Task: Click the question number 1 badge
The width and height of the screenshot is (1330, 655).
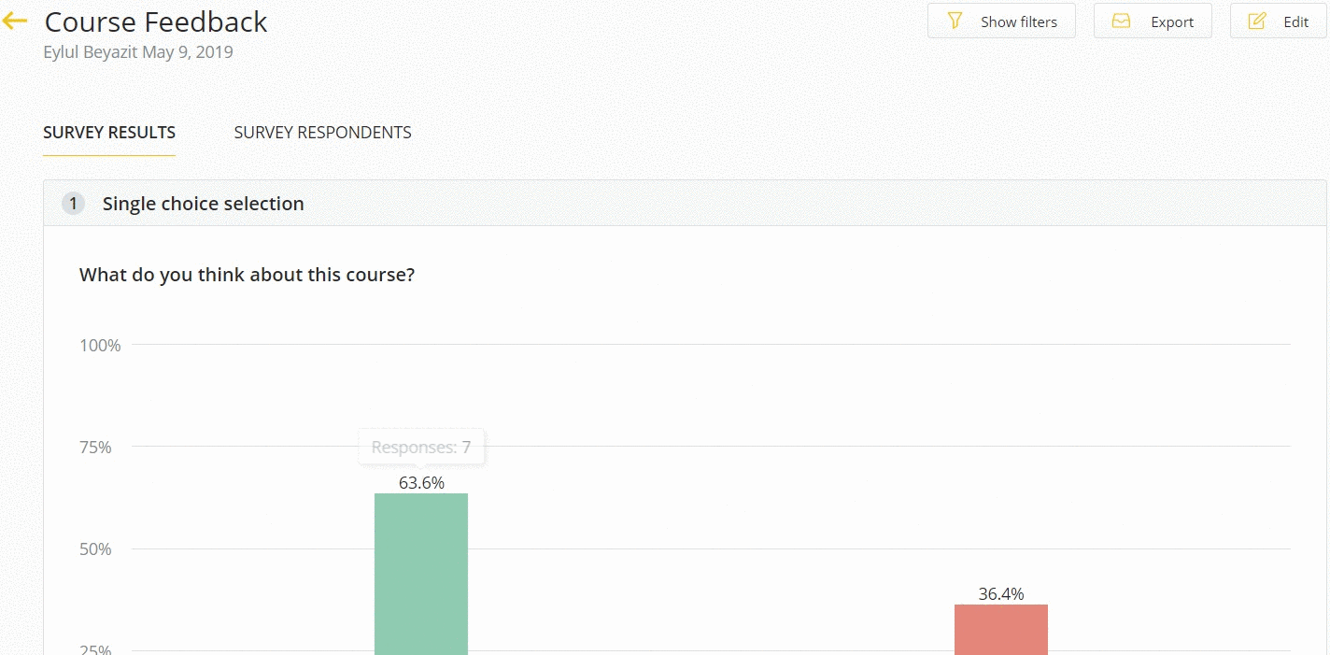Action: tap(73, 204)
